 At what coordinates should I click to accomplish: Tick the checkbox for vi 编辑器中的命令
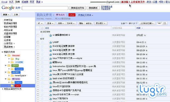pyautogui.click(x=38, y=35)
